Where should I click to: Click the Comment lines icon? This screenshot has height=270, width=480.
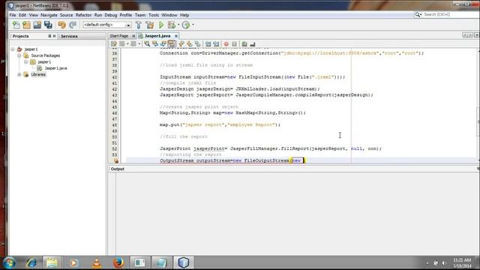244,43
